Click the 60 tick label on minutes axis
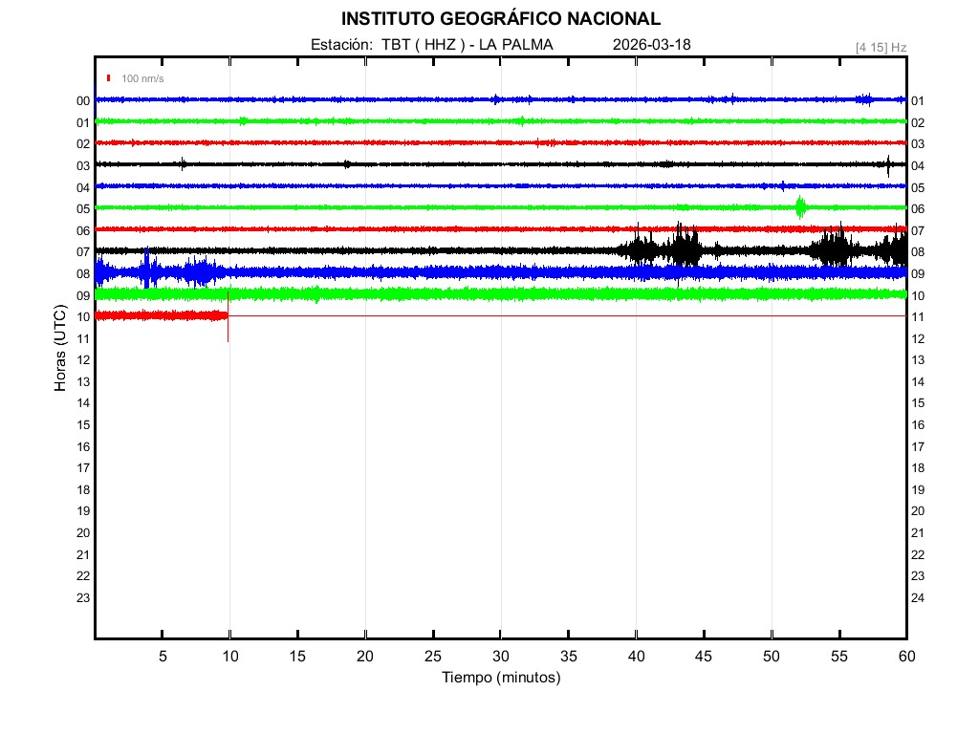The width and height of the screenshot is (979, 734). (x=906, y=656)
